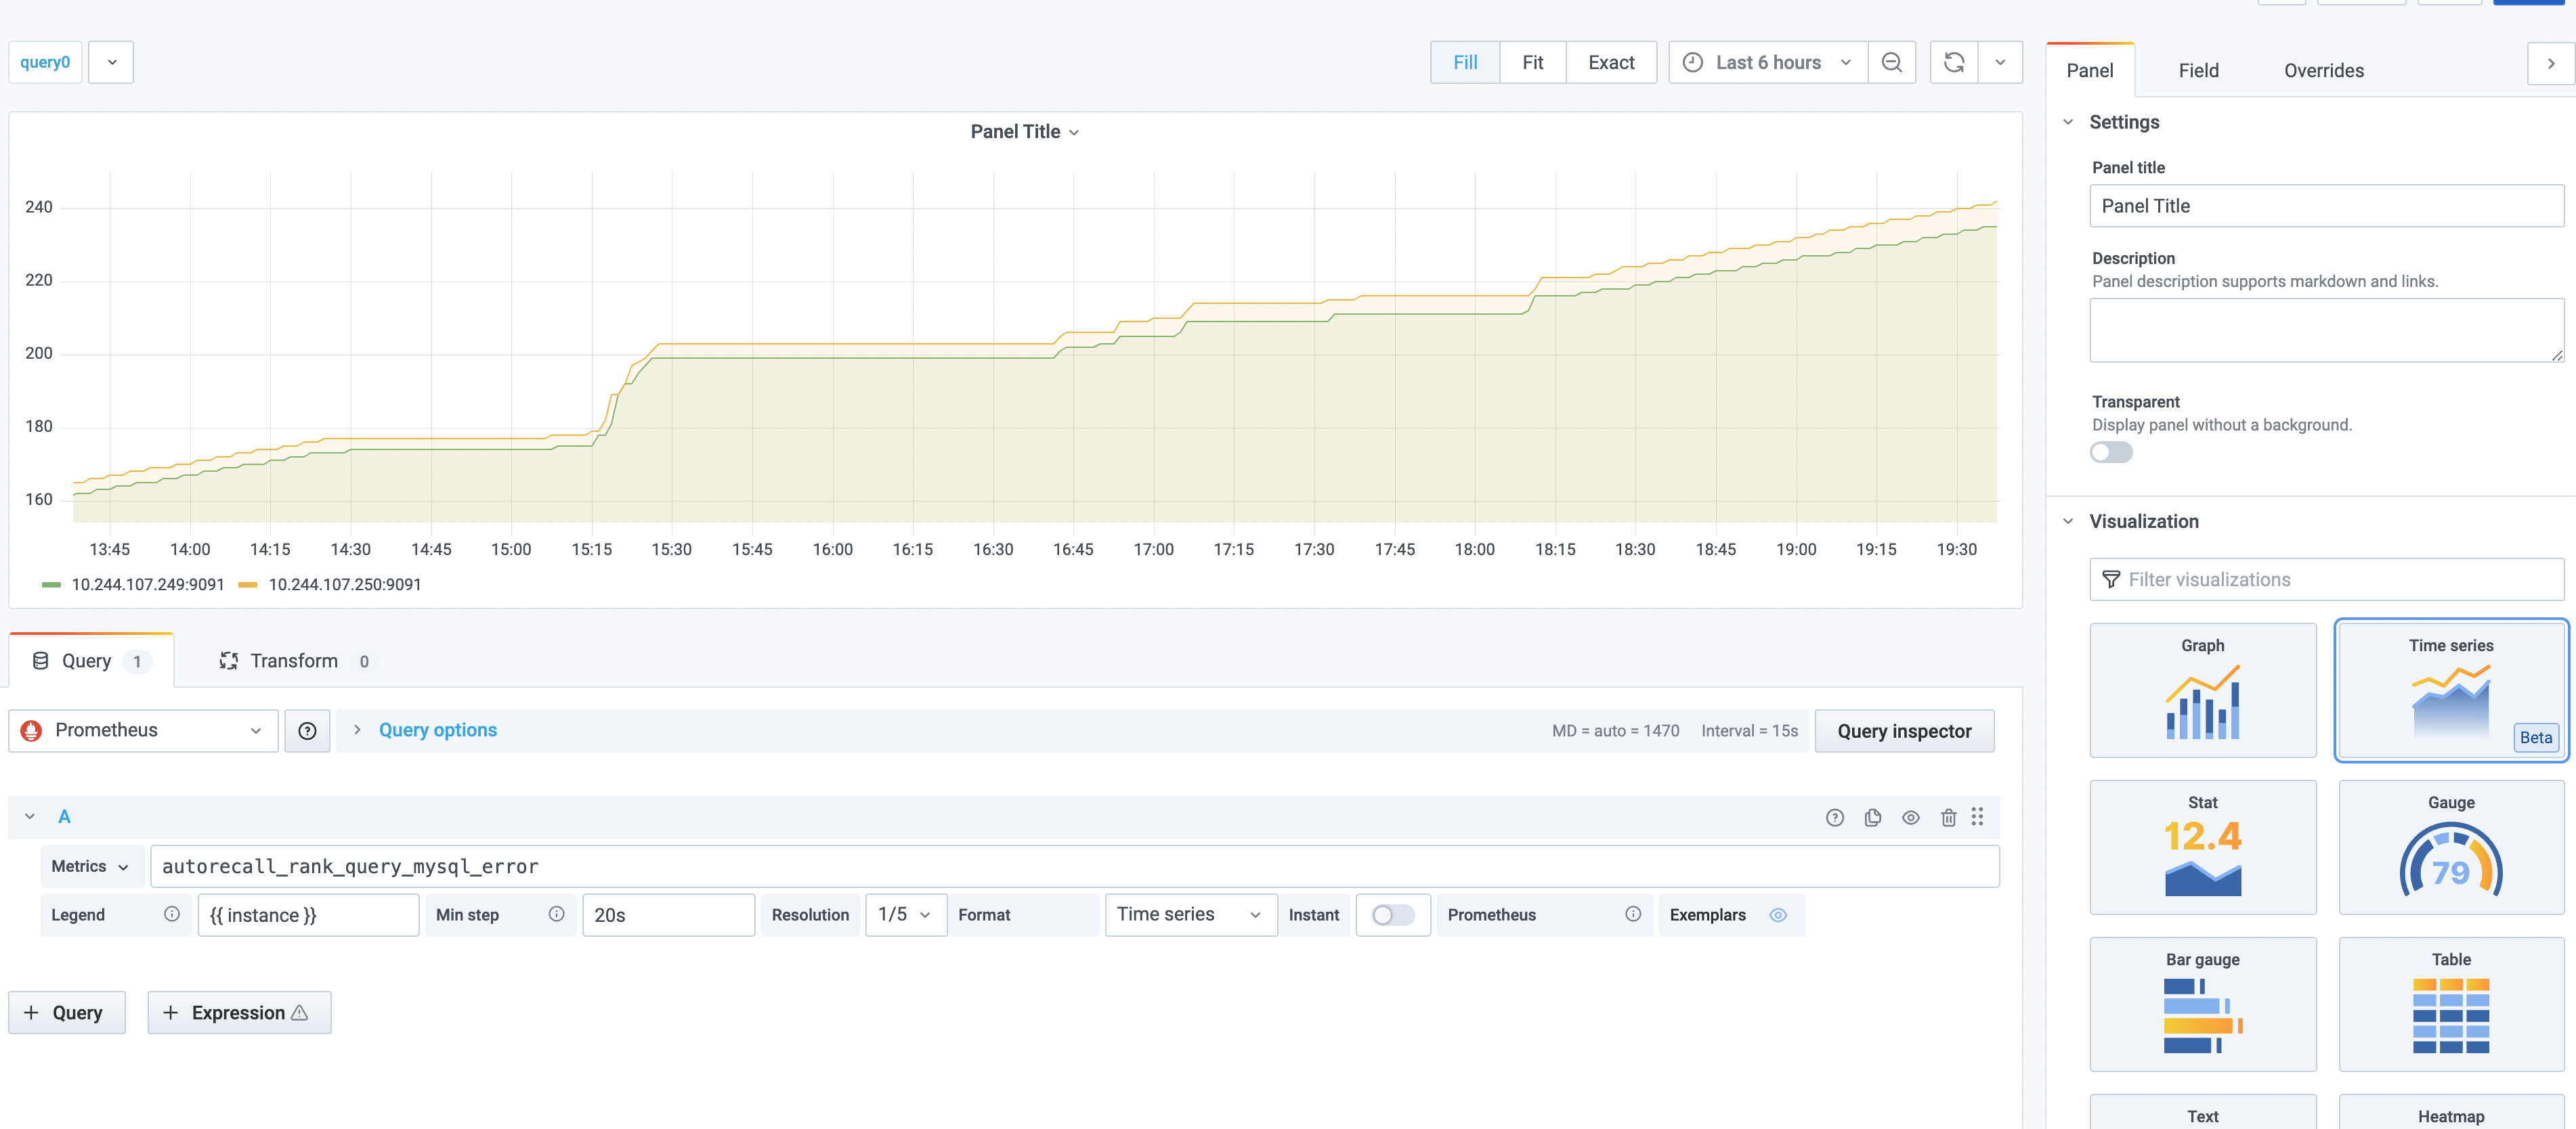This screenshot has height=1129, width=2576.
Task: Show query A help icon
Action: (1834, 817)
